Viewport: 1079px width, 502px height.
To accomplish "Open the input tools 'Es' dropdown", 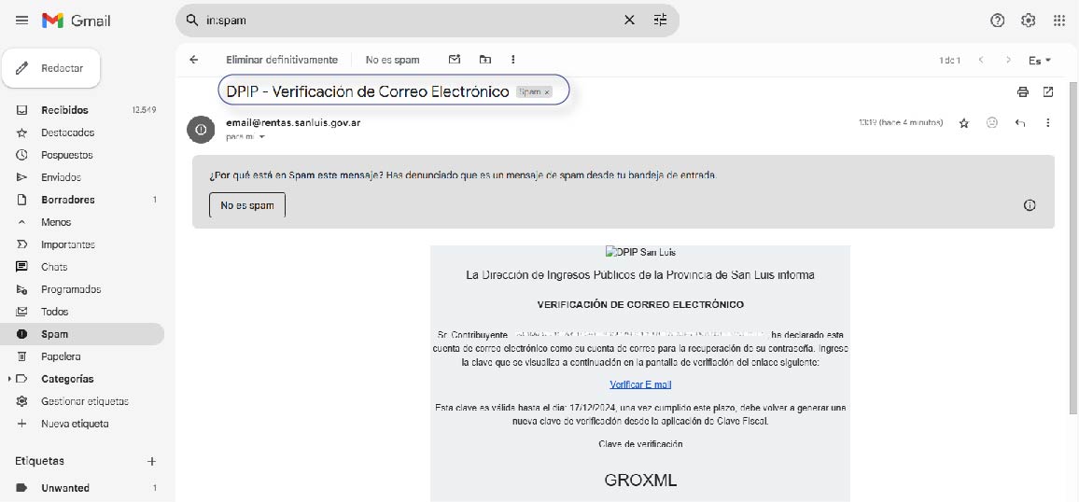I will (1039, 60).
